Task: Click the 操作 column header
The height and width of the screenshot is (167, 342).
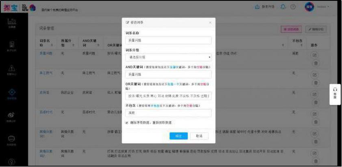Action: 314,45
